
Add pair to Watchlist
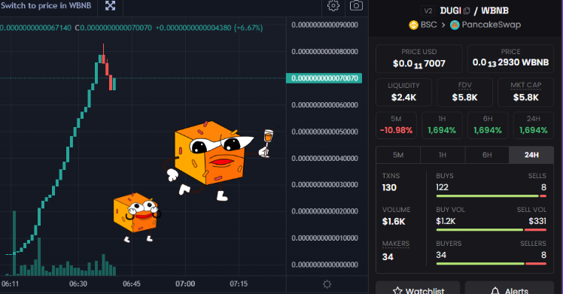(418, 288)
